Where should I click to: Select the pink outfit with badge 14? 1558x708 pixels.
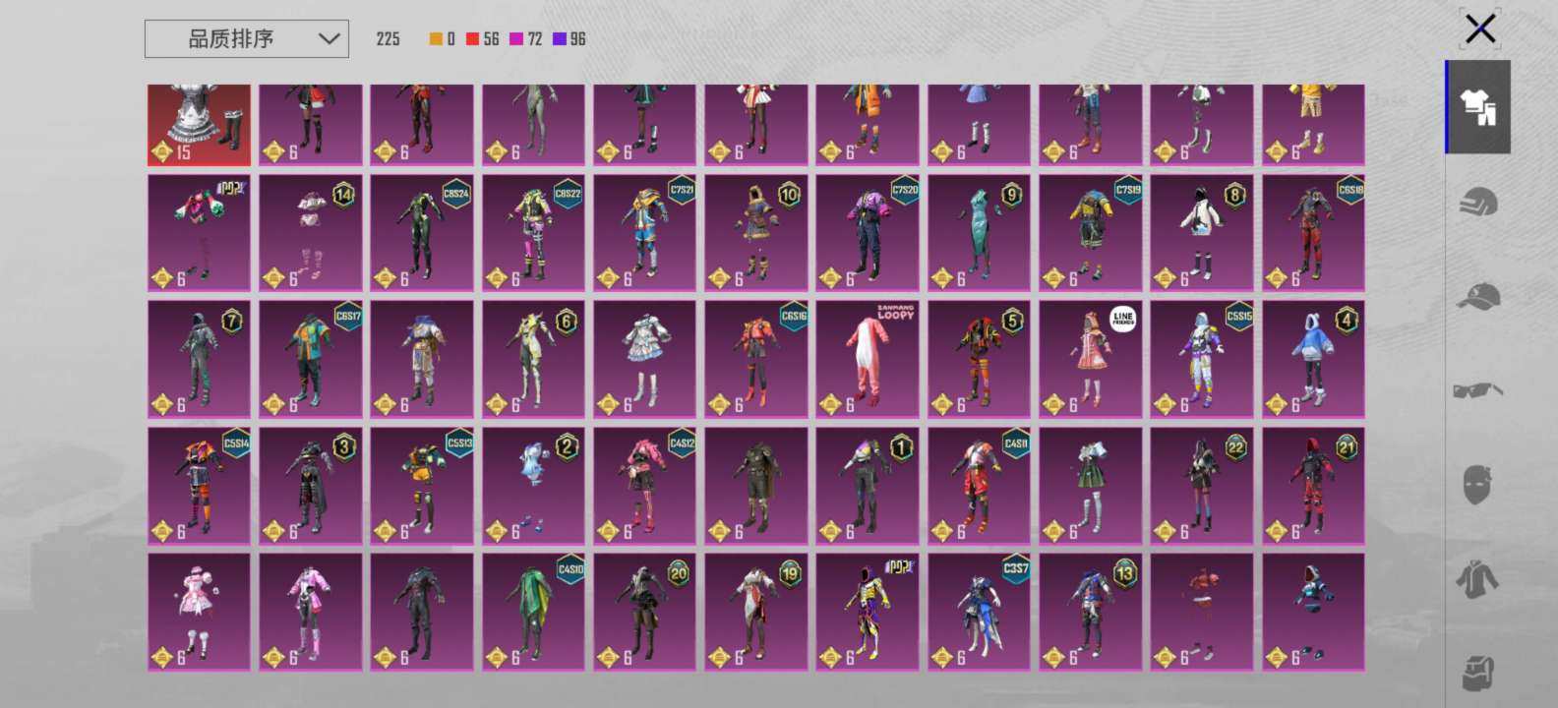click(x=311, y=233)
